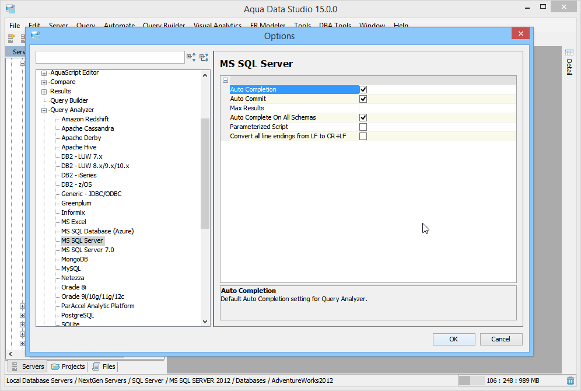Expand the AquaScript Editor node
581x391 pixels.
(x=44, y=73)
